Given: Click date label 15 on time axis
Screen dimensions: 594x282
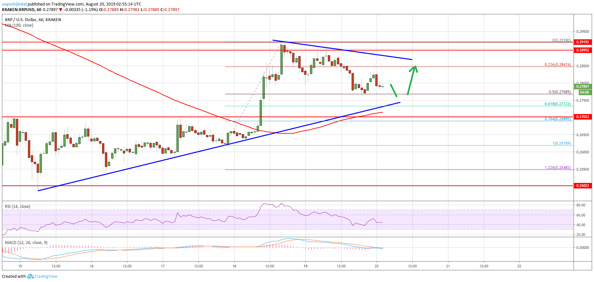Looking at the screenshot, I should coord(20,266).
